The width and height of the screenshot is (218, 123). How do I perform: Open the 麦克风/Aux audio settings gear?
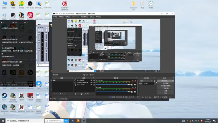pyautogui.click(x=135, y=84)
